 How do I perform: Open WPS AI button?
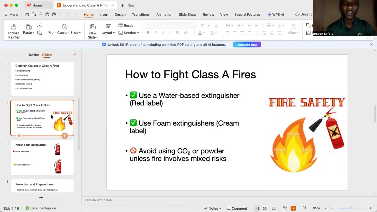pyautogui.click(x=276, y=14)
